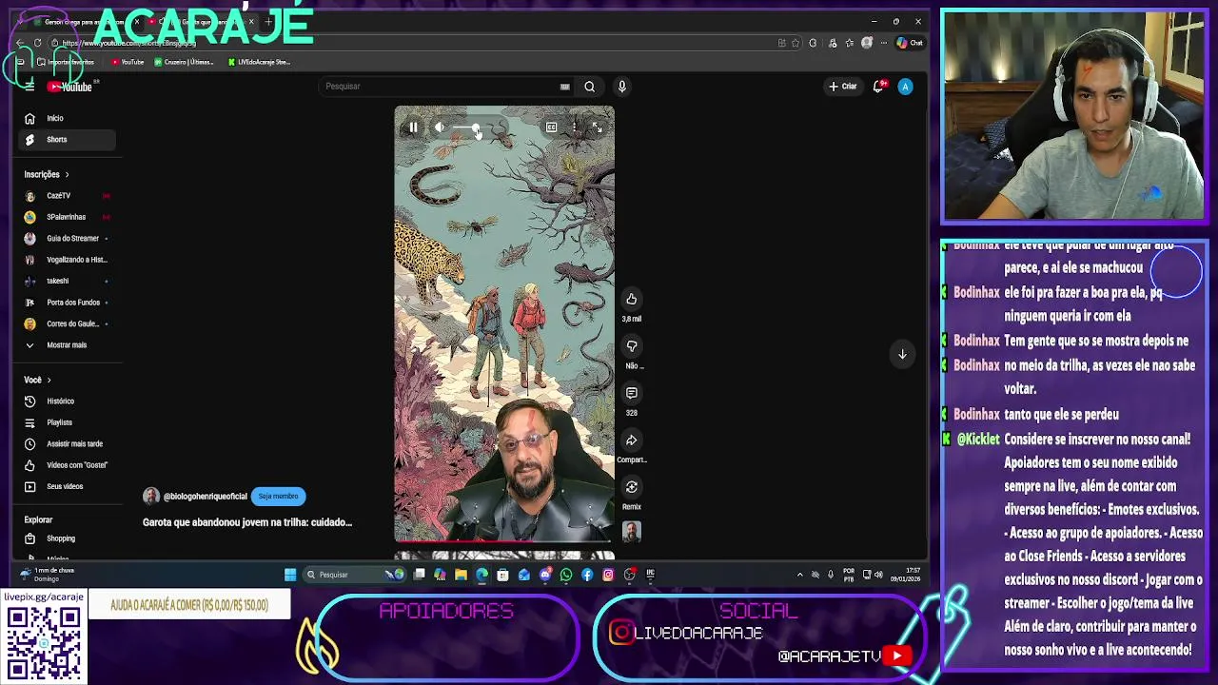Screen dimensions: 1218x685
Task: Open Início in the sidebar
Action: pyautogui.click(x=66, y=119)
